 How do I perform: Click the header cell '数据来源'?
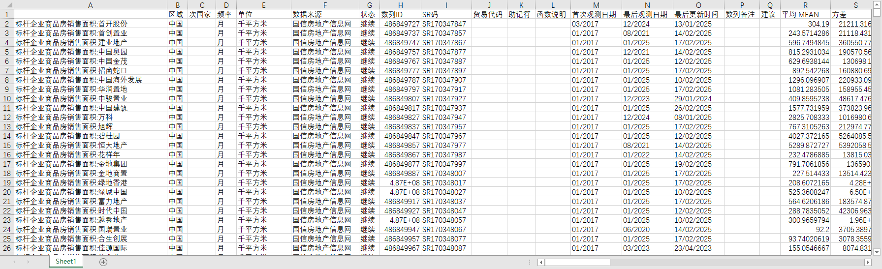(325, 14)
